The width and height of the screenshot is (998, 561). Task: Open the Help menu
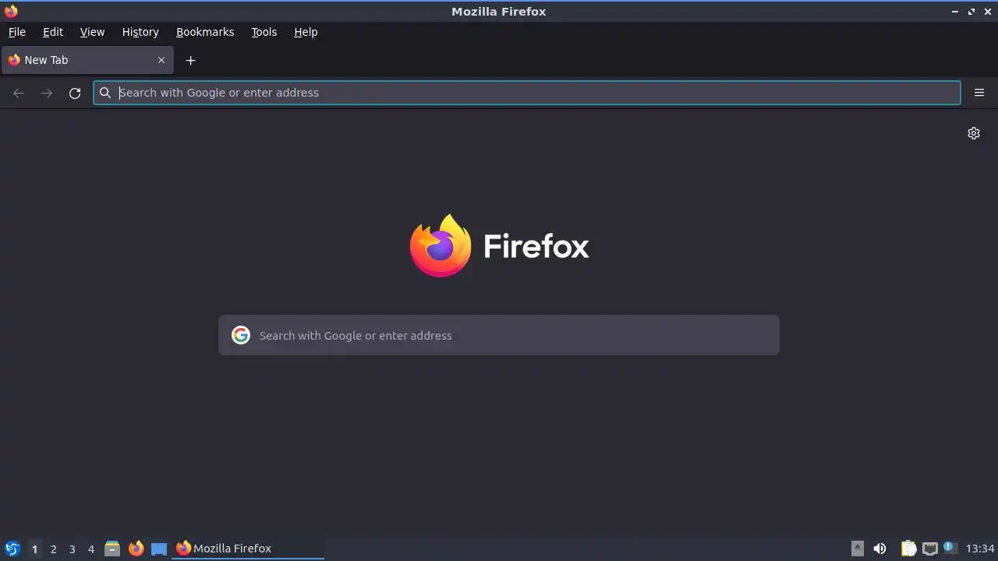pyautogui.click(x=306, y=32)
